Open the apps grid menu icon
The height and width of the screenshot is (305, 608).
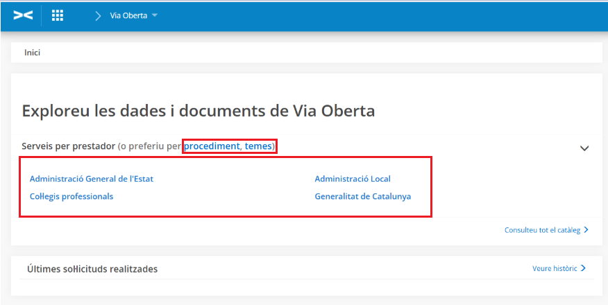coord(58,15)
